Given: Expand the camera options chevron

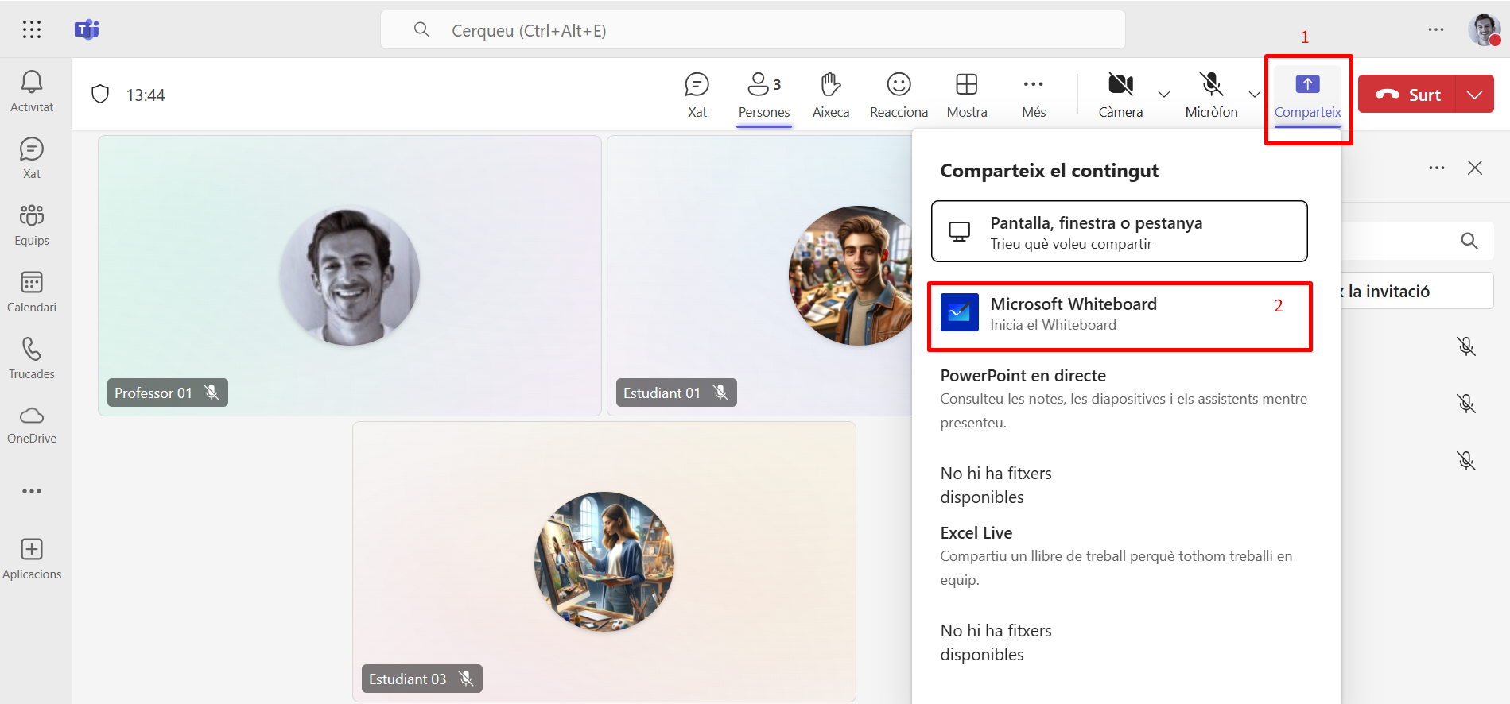Looking at the screenshot, I should 1164,95.
